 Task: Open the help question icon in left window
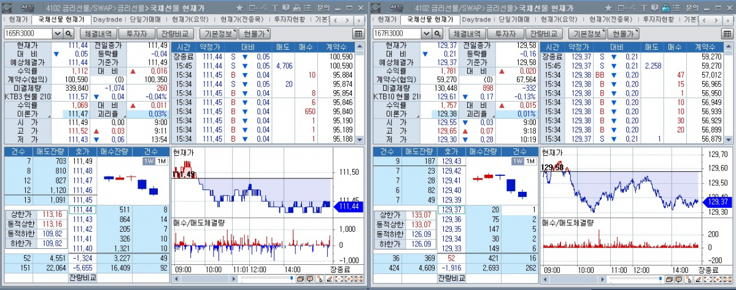[286, 8]
